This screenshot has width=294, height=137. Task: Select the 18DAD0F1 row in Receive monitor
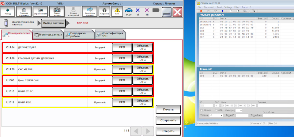pos(246,22)
